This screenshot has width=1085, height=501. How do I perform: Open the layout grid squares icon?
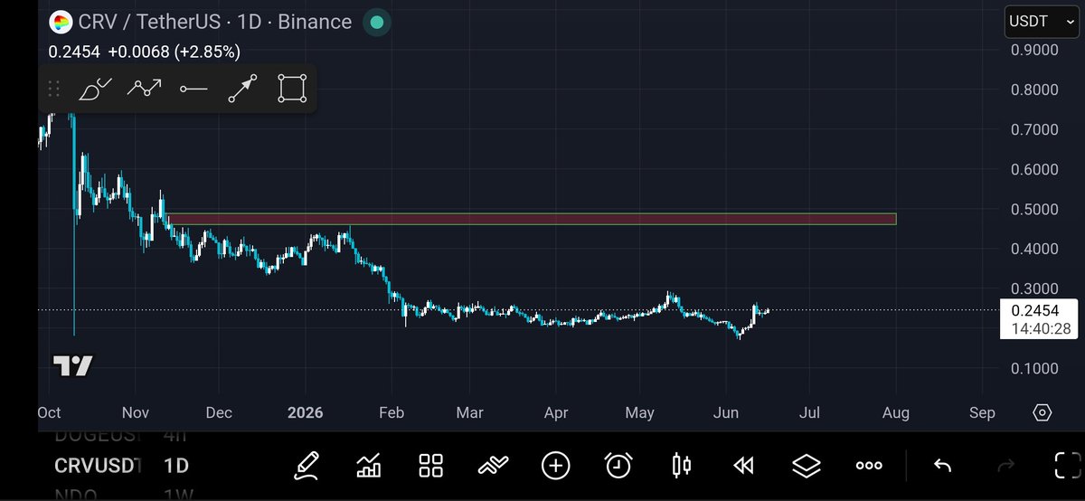pyautogui.click(x=431, y=466)
